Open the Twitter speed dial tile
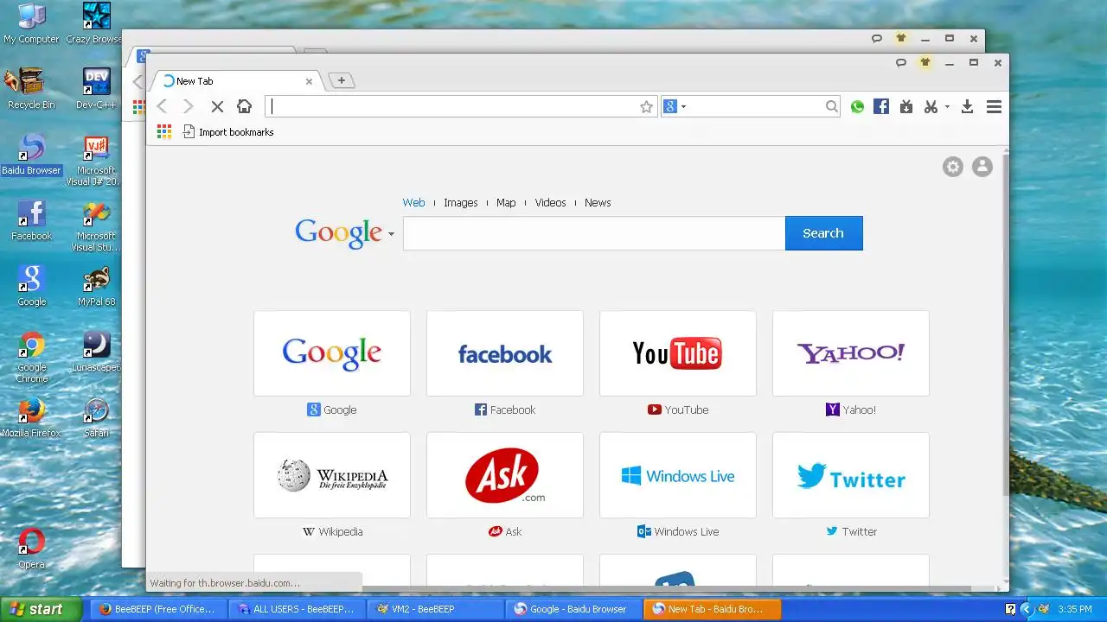The height and width of the screenshot is (622, 1107). (x=851, y=475)
